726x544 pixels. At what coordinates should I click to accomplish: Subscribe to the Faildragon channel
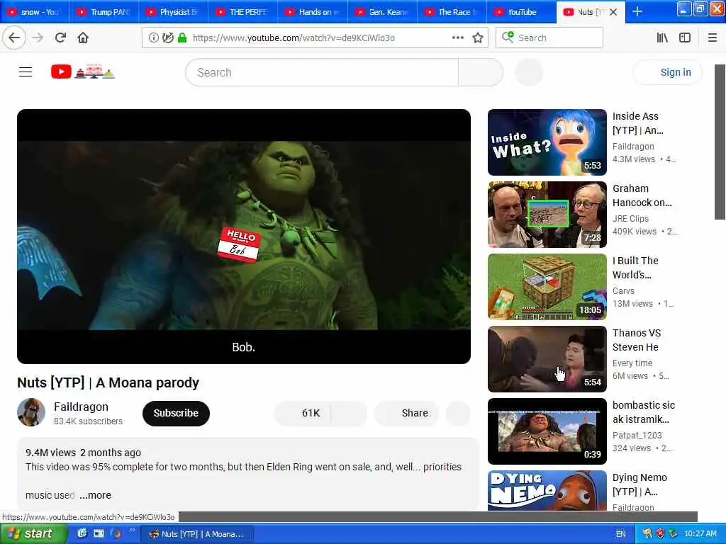coord(176,413)
